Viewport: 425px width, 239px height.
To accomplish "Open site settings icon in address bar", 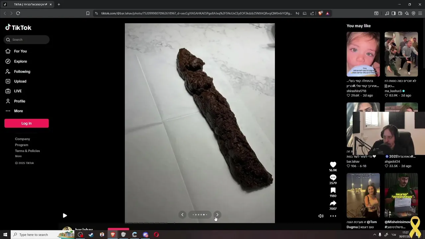I will [x=96, y=13].
